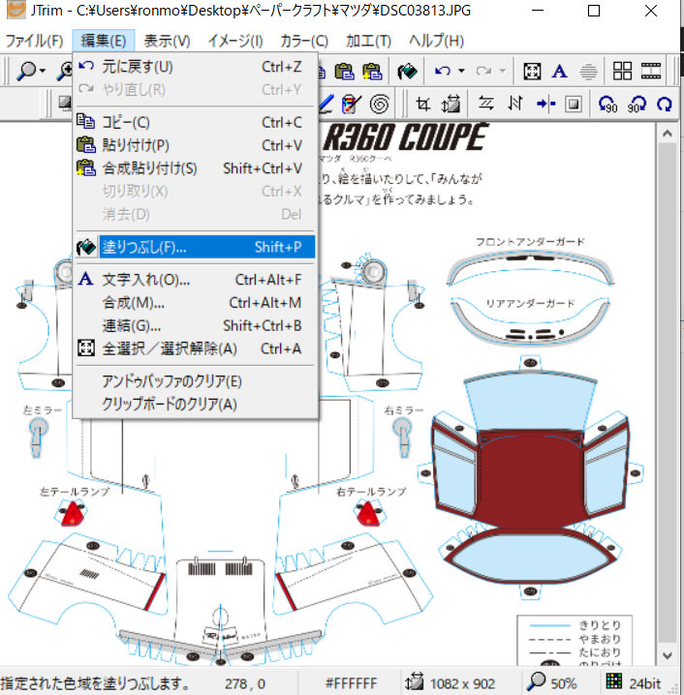This screenshot has height=695, width=684.
Task: Choose 連結(G)... menu entry
Action: (x=195, y=326)
